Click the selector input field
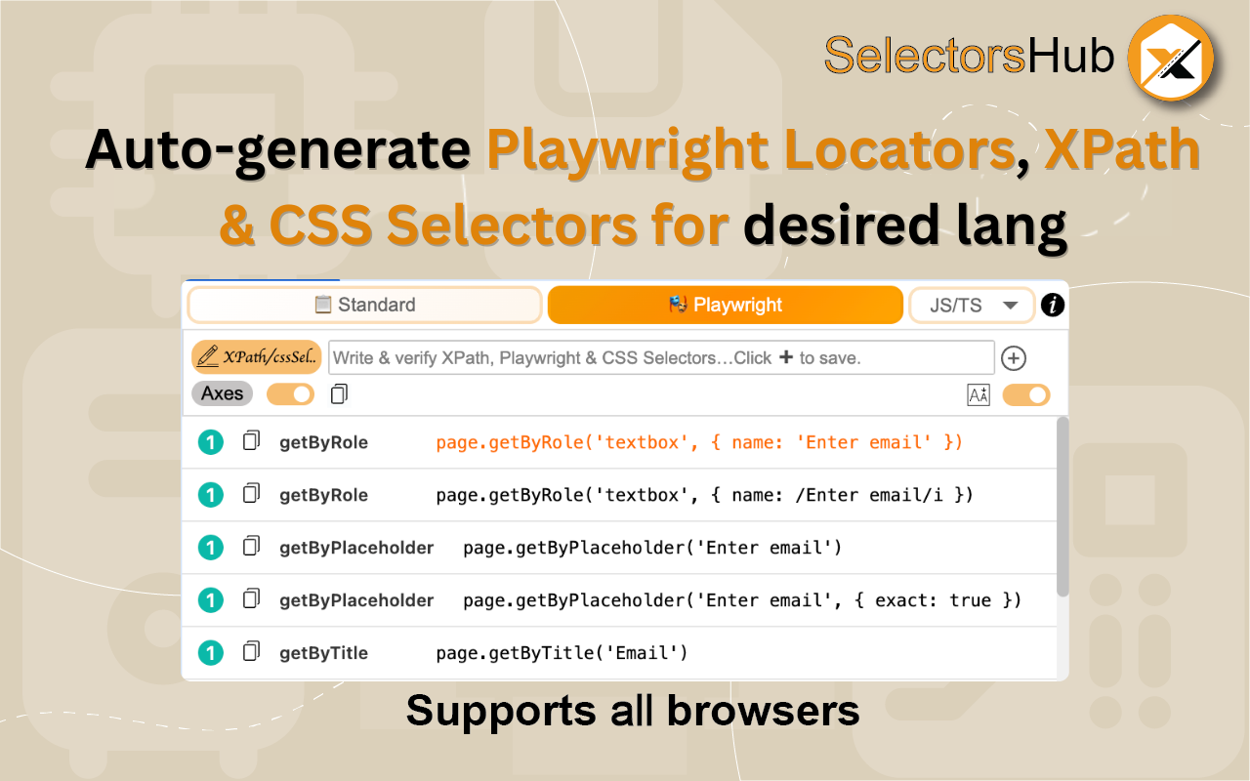 coord(661,358)
